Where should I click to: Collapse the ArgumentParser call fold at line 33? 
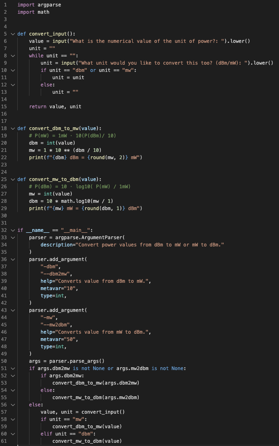click(13, 238)
